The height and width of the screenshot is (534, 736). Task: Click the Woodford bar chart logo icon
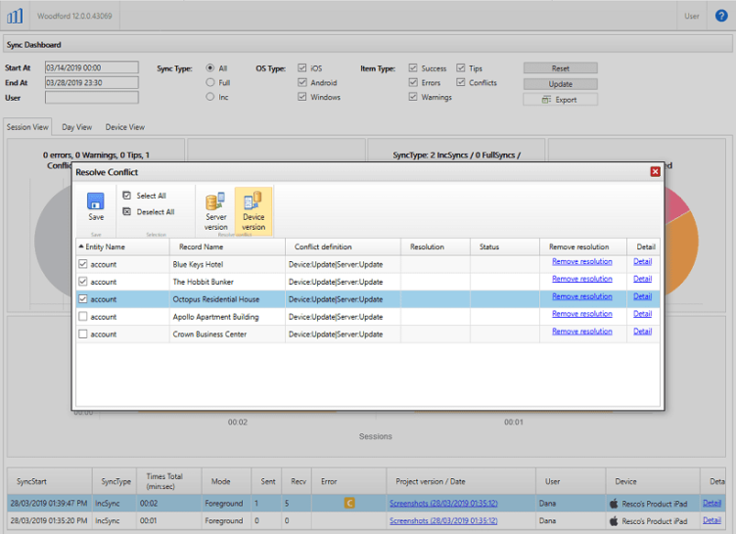pyautogui.click(x=15, y=16)
